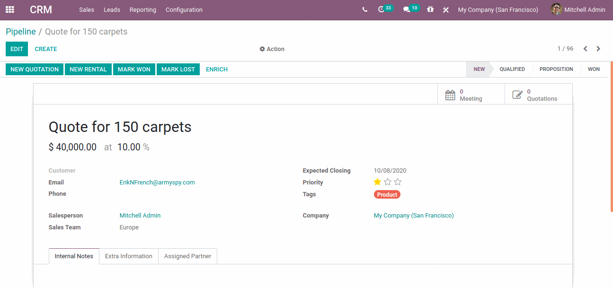Click the ErikNFrench@armyspy.com email link
The image size is (613, 288).
(157, 183)
